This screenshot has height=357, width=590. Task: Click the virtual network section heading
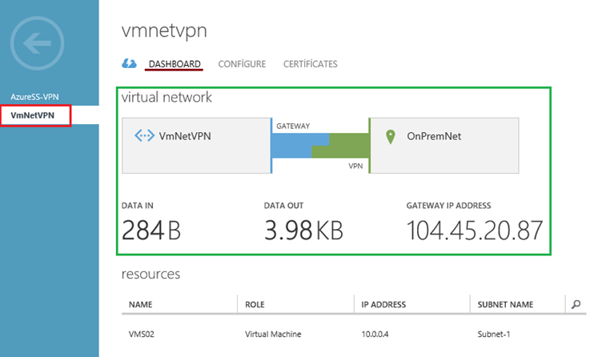click(167, 98)
